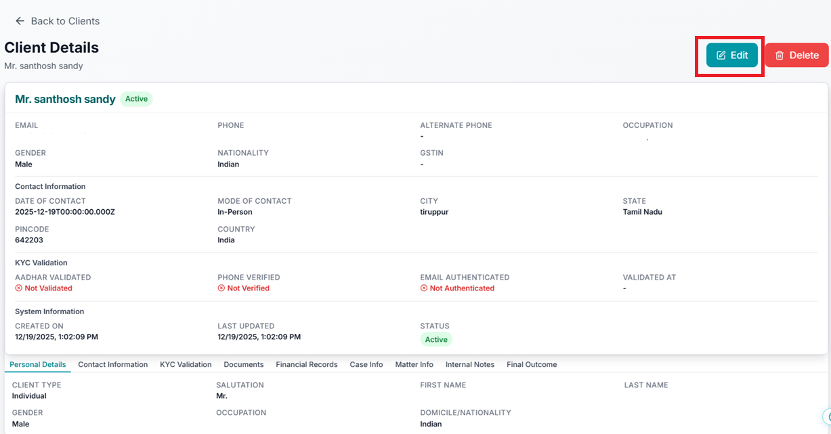Click Active badge beside client name
This screenshot has height=434, width=831.
pyautogui.click(x=136, y=99)
